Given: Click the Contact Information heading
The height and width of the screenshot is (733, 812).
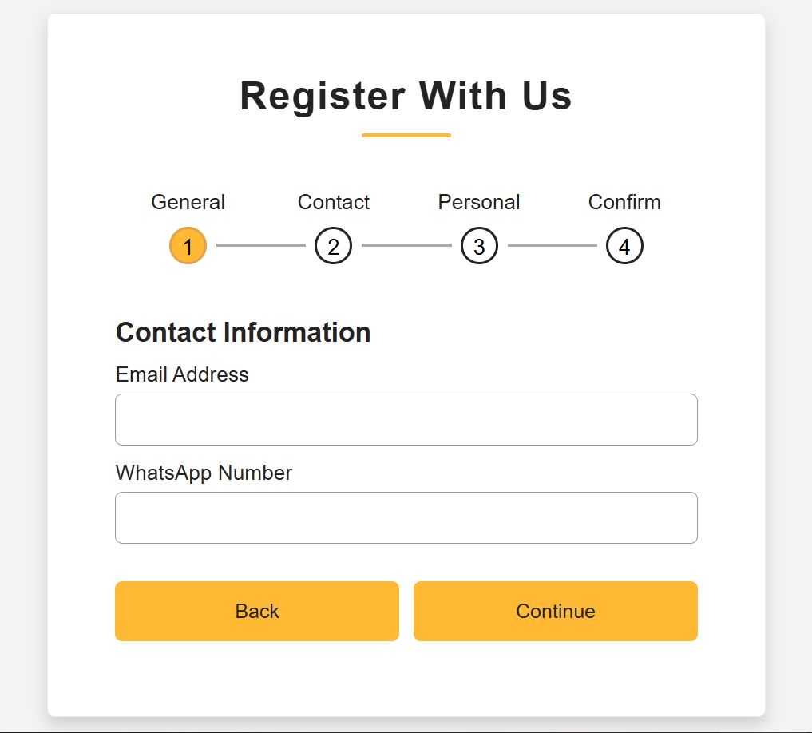Looking at the screenshot, I should coord(243,332).
